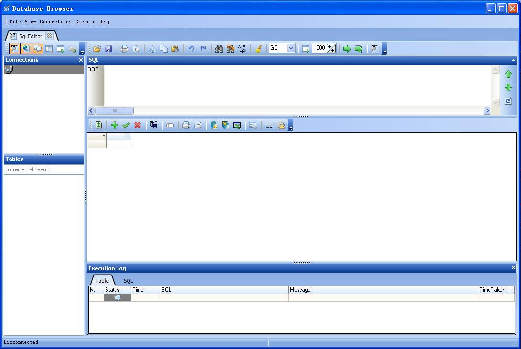Expand the editor toolbar options chevron
The width and height of the screenshot is (521, 349).
click(384, 49)
